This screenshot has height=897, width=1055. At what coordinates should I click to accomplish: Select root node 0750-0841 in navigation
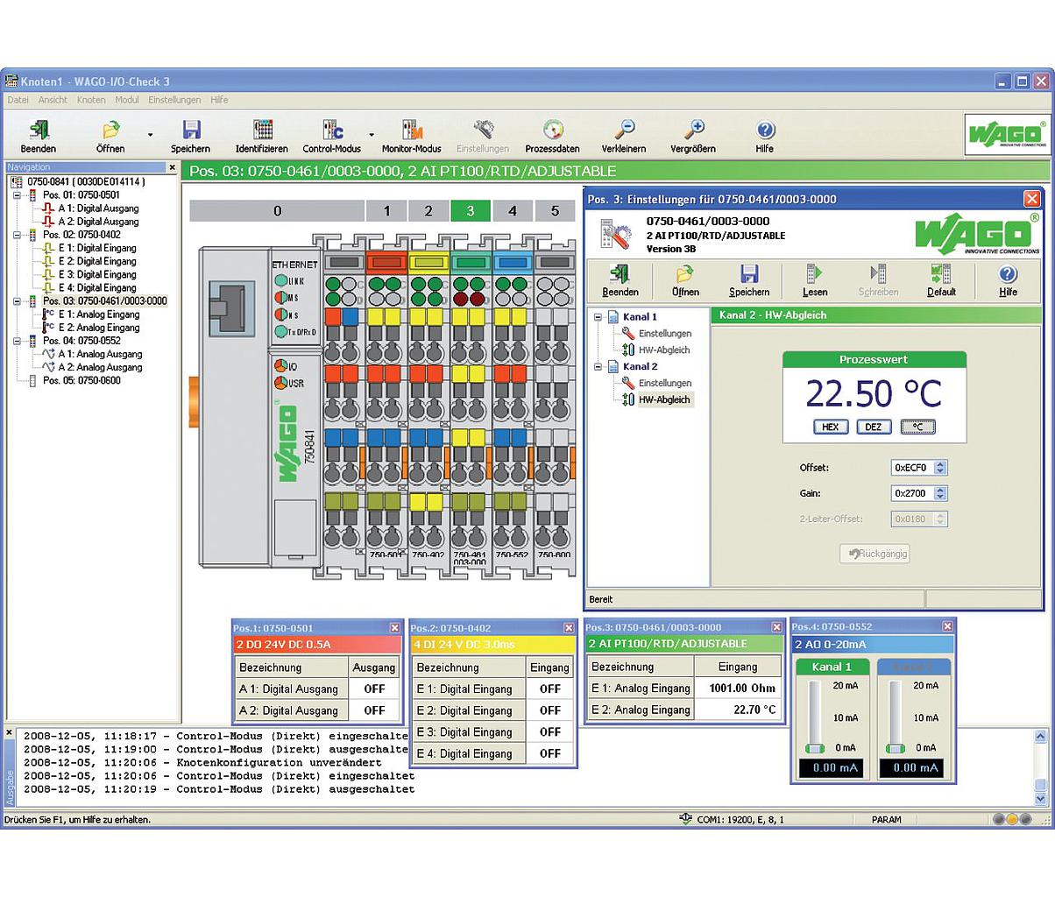click(x=86, y=182)
